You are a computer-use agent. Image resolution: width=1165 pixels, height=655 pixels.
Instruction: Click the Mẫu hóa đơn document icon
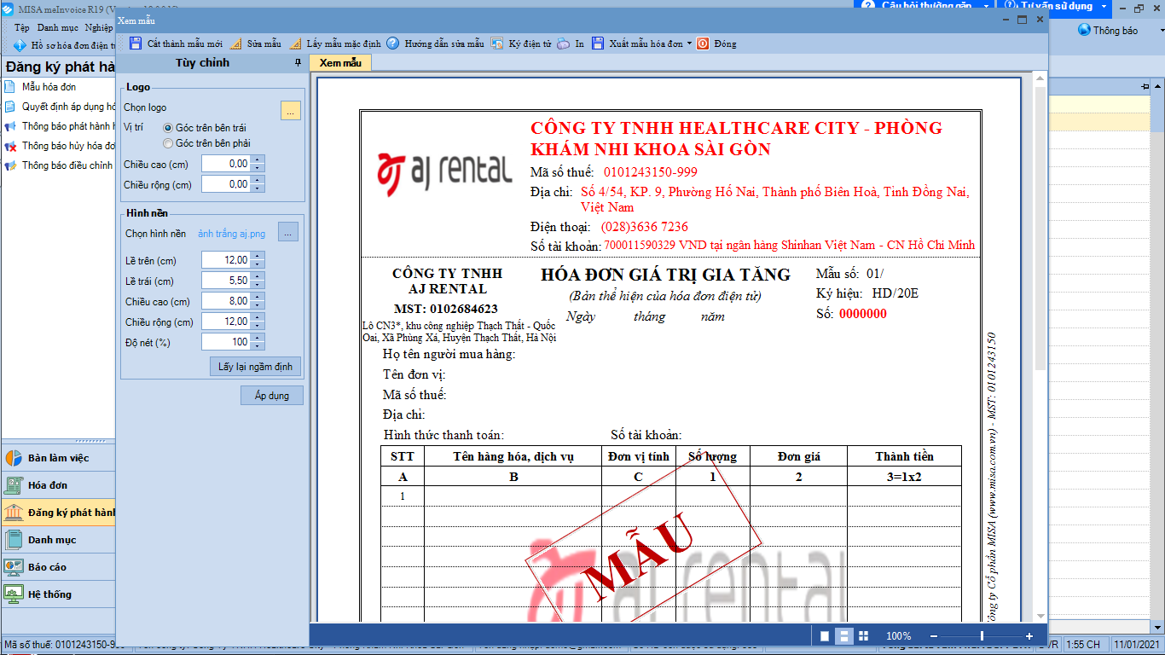coord(9,87)
